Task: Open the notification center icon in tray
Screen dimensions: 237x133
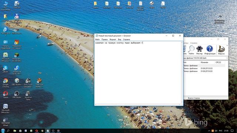Action: 232,131
